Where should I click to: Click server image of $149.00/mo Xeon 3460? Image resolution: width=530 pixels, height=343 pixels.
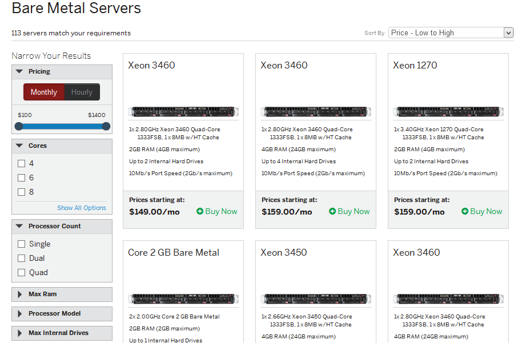click(x=183, y=111)
